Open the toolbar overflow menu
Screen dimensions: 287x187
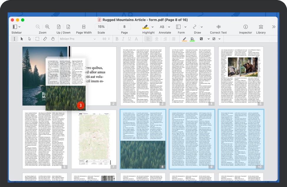pos(273,27)
